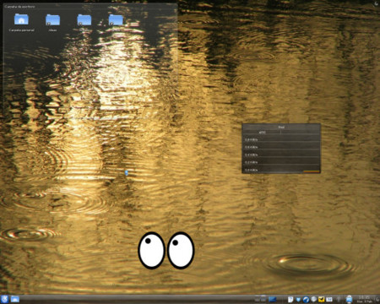Click the blue round tray icon
Screen dimensions: 380x304
coord(306,300)
